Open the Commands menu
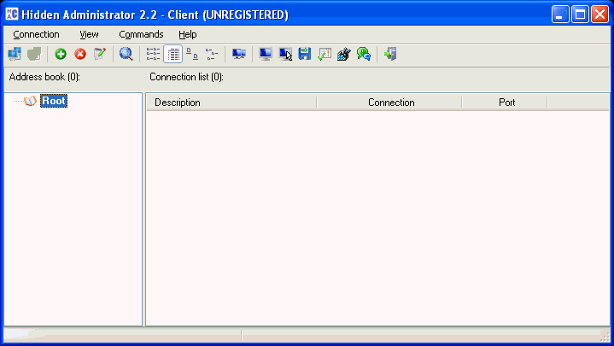 (141, 34)
